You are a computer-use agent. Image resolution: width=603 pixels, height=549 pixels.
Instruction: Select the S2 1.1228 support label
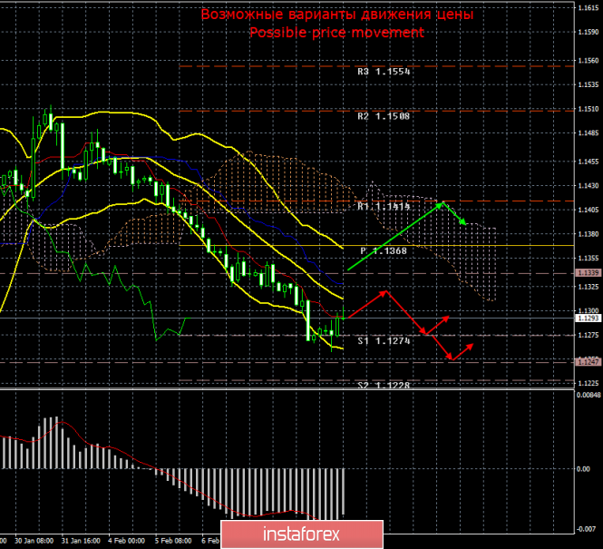click(x=384, y=385)
